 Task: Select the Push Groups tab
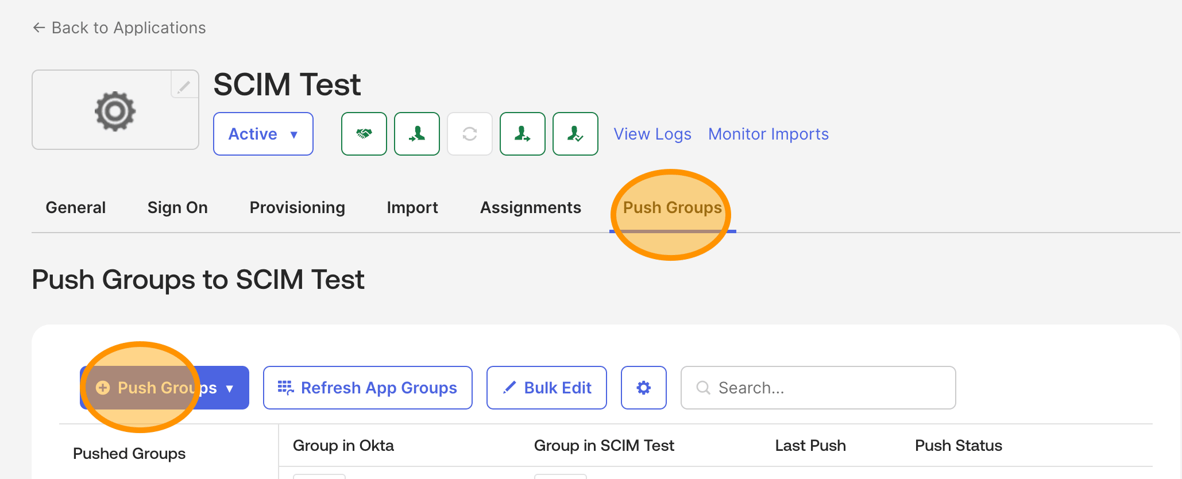click(x=673, y=207)
